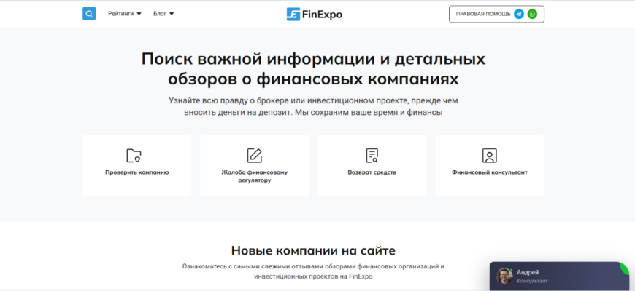This screenshot has width=635, height=291.
Task: Click the folder icon above Проверить компанию
Action: [x=134, y=156]
